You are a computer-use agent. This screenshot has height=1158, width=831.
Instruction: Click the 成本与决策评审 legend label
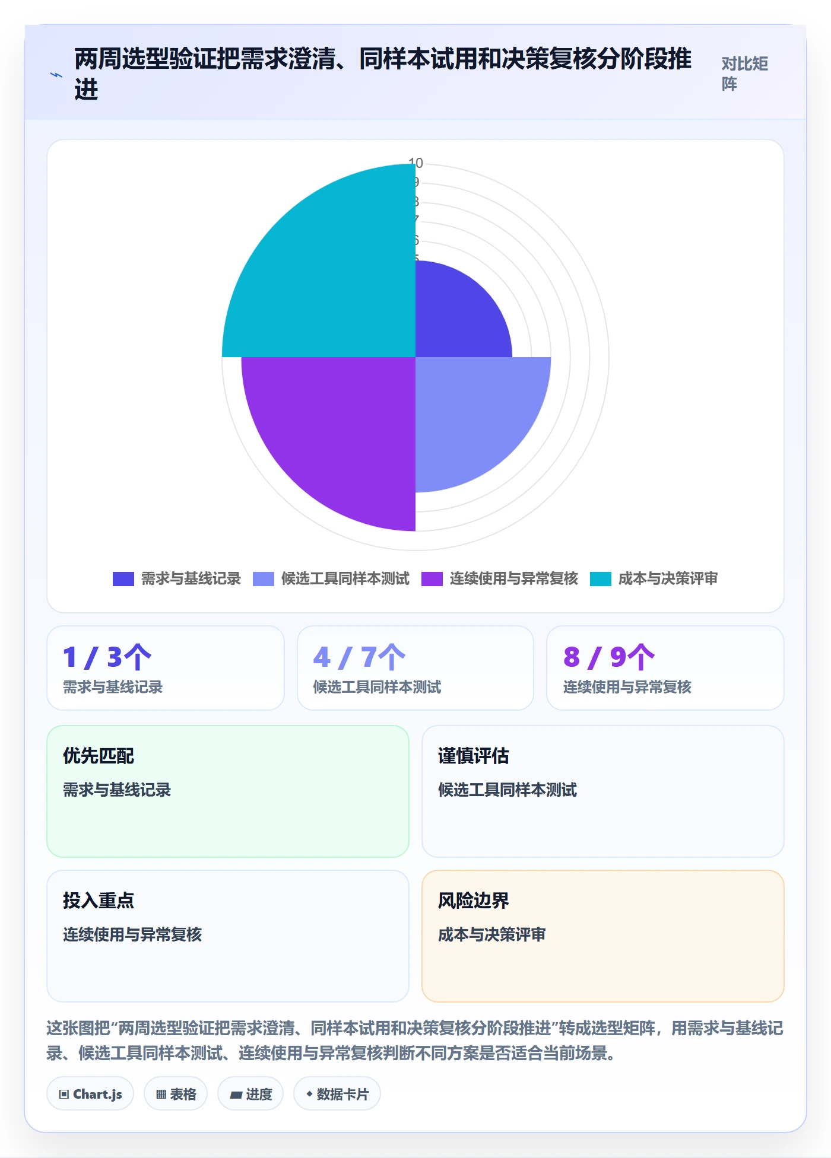[x=668, y=579]
